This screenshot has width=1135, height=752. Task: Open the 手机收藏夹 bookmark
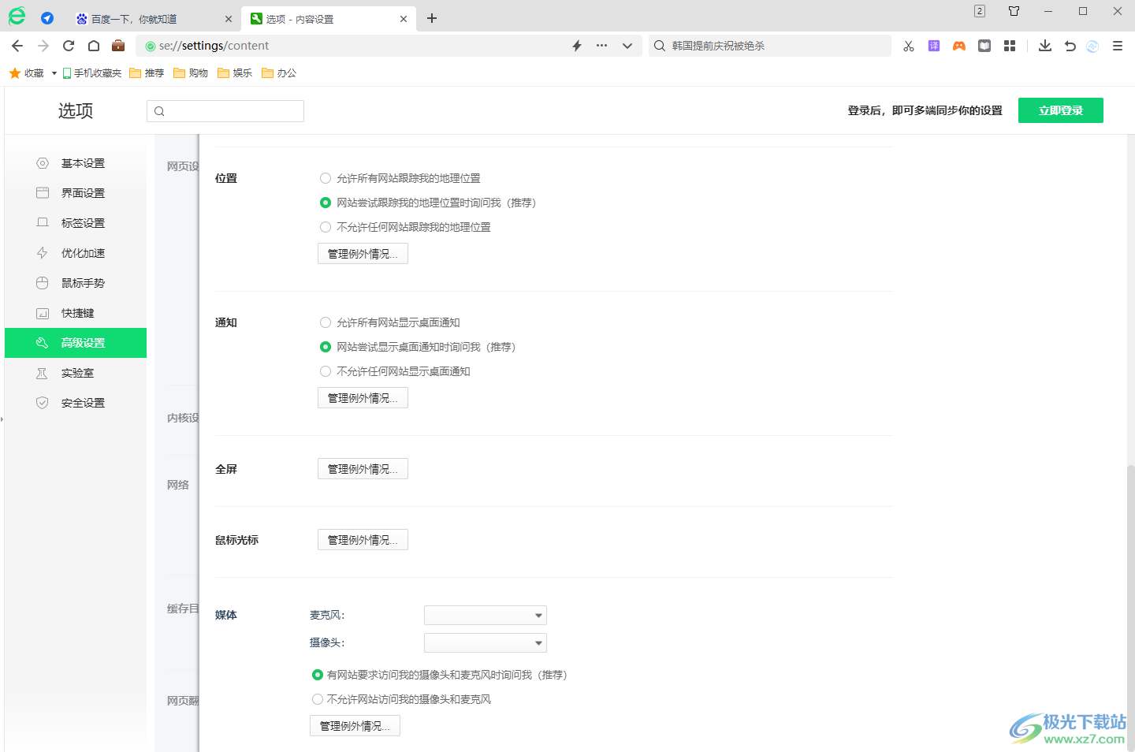click(92, 73)
